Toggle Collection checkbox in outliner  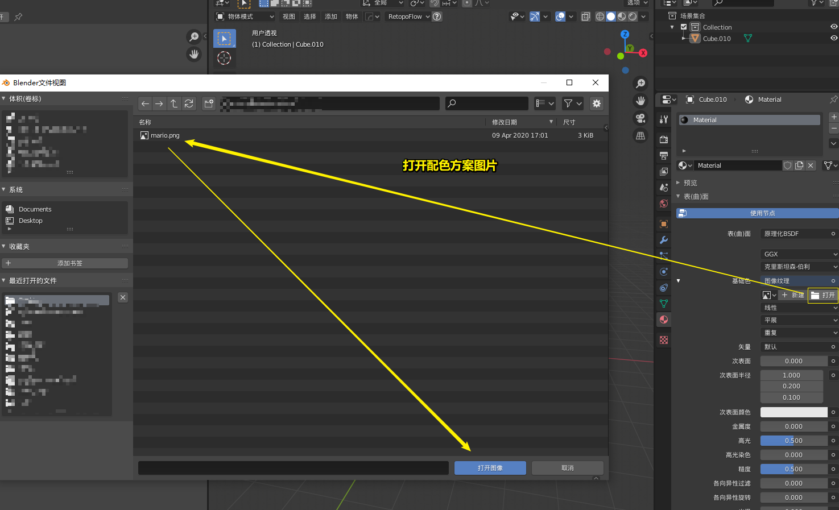coord(684,27)
